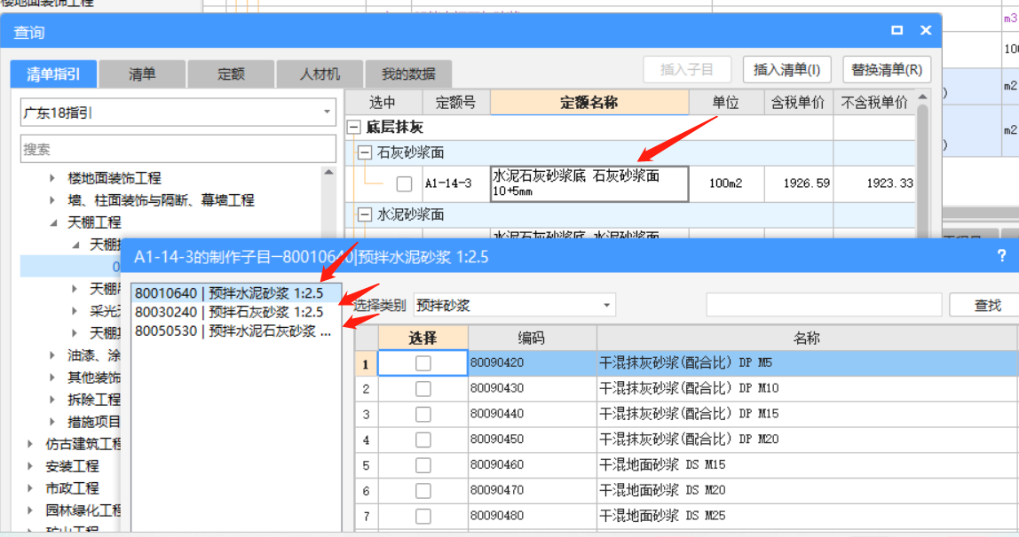Click the 插入清单(I) button

787,69
